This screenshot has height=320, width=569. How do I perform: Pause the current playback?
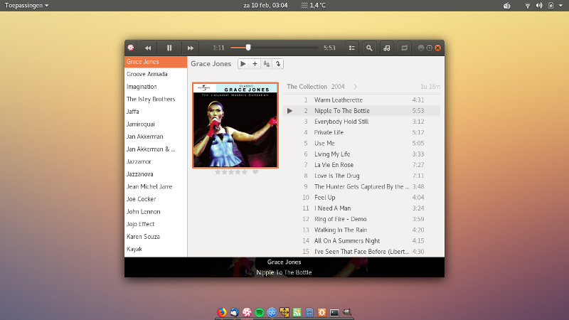coord(169,48)
